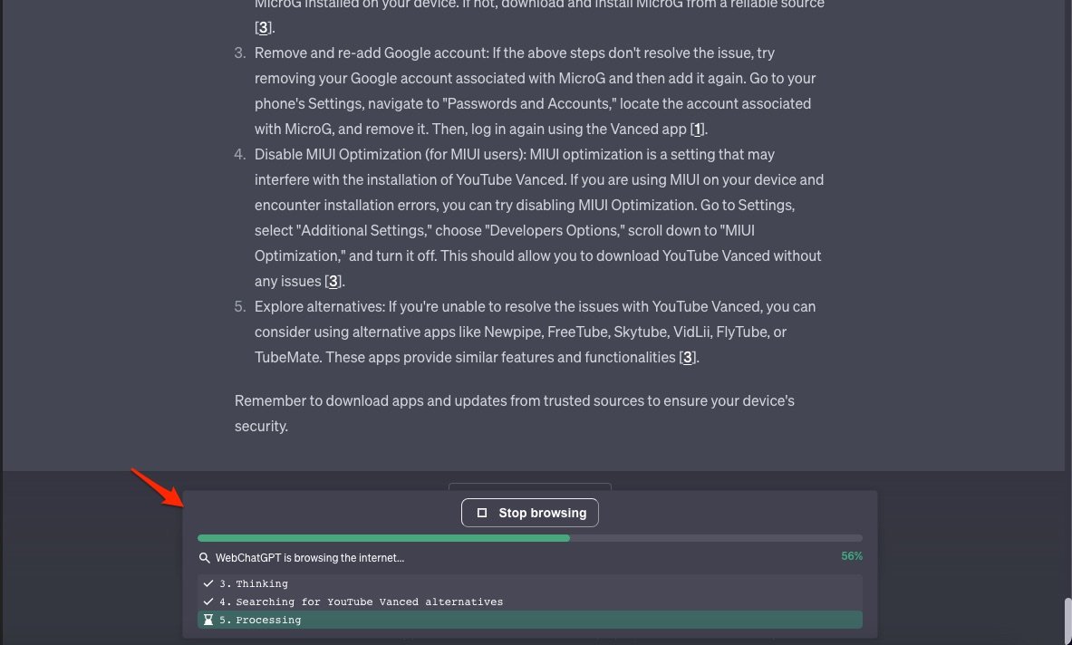Click the magnifier icon beside the browsing status

point(205,558)
